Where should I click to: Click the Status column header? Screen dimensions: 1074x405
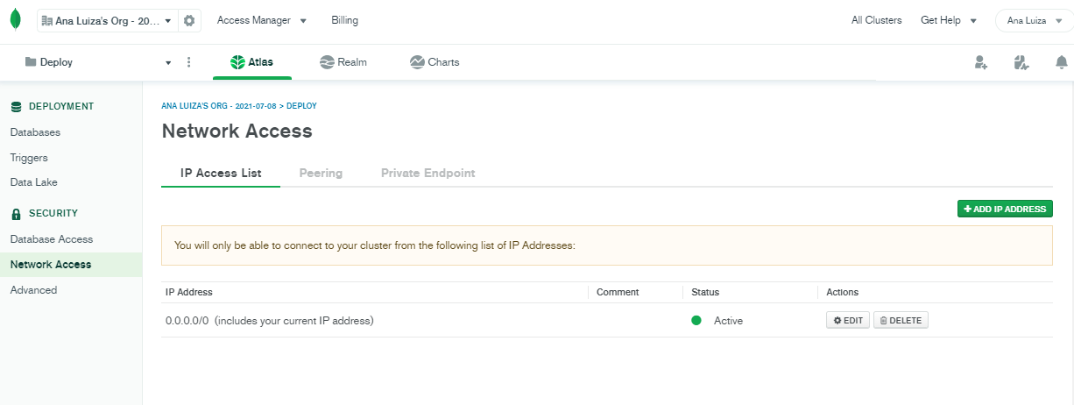pyautogui.click(x=705, y=292)
